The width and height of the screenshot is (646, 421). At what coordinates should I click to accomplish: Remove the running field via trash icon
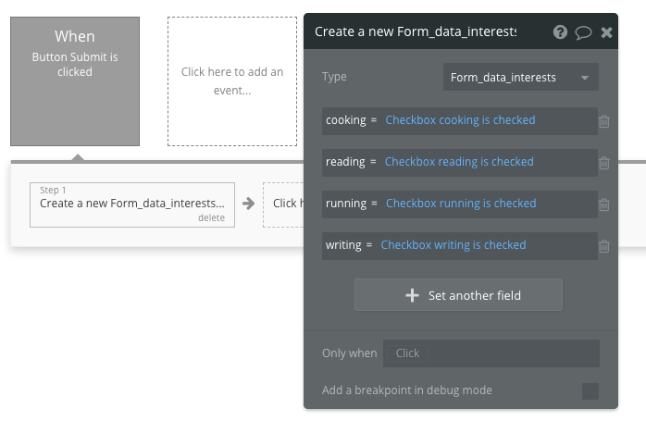tap(603, 204)
